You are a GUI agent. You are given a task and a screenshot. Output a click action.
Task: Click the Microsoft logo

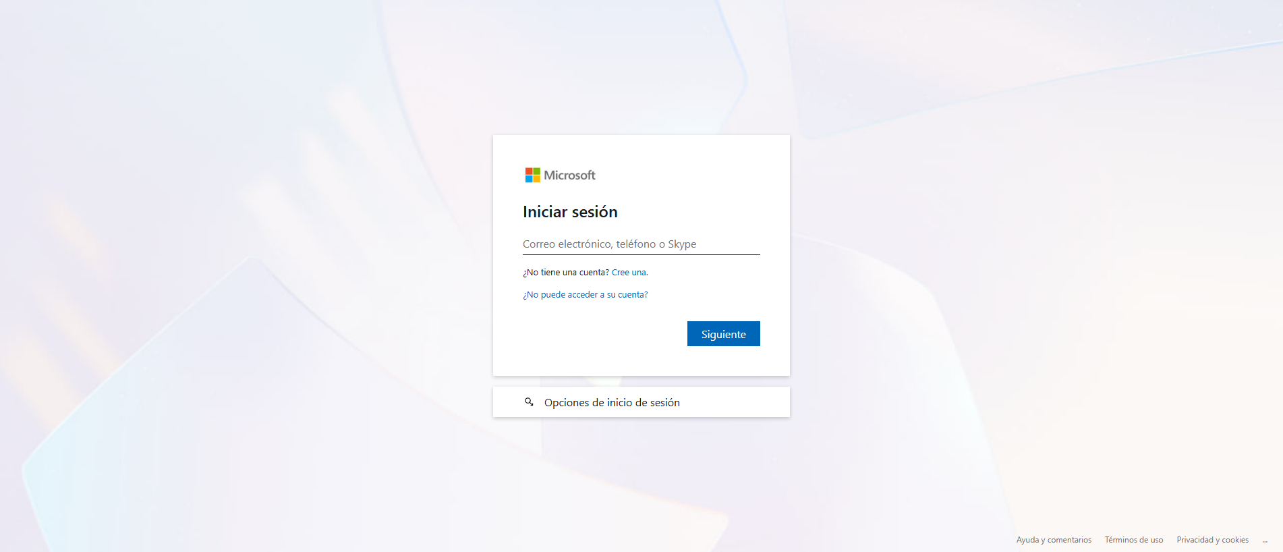coord(560,175)
